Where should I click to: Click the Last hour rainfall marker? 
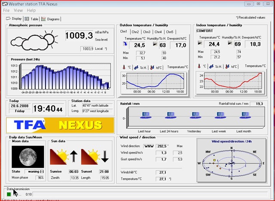click(x=146, y=115)
